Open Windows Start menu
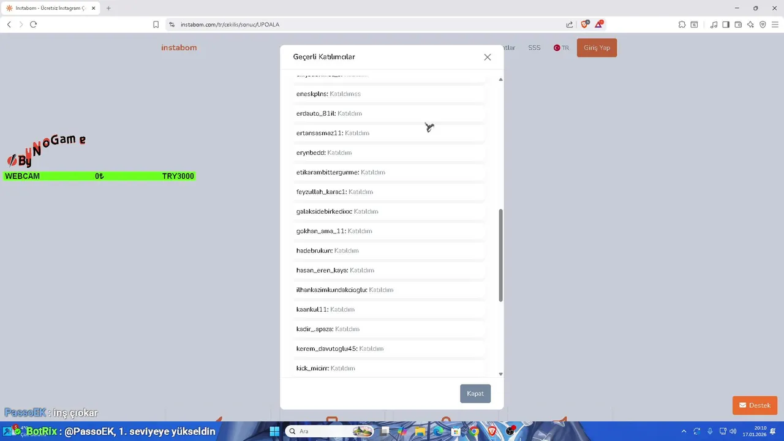The image size is (784, 441). [274, 431]
